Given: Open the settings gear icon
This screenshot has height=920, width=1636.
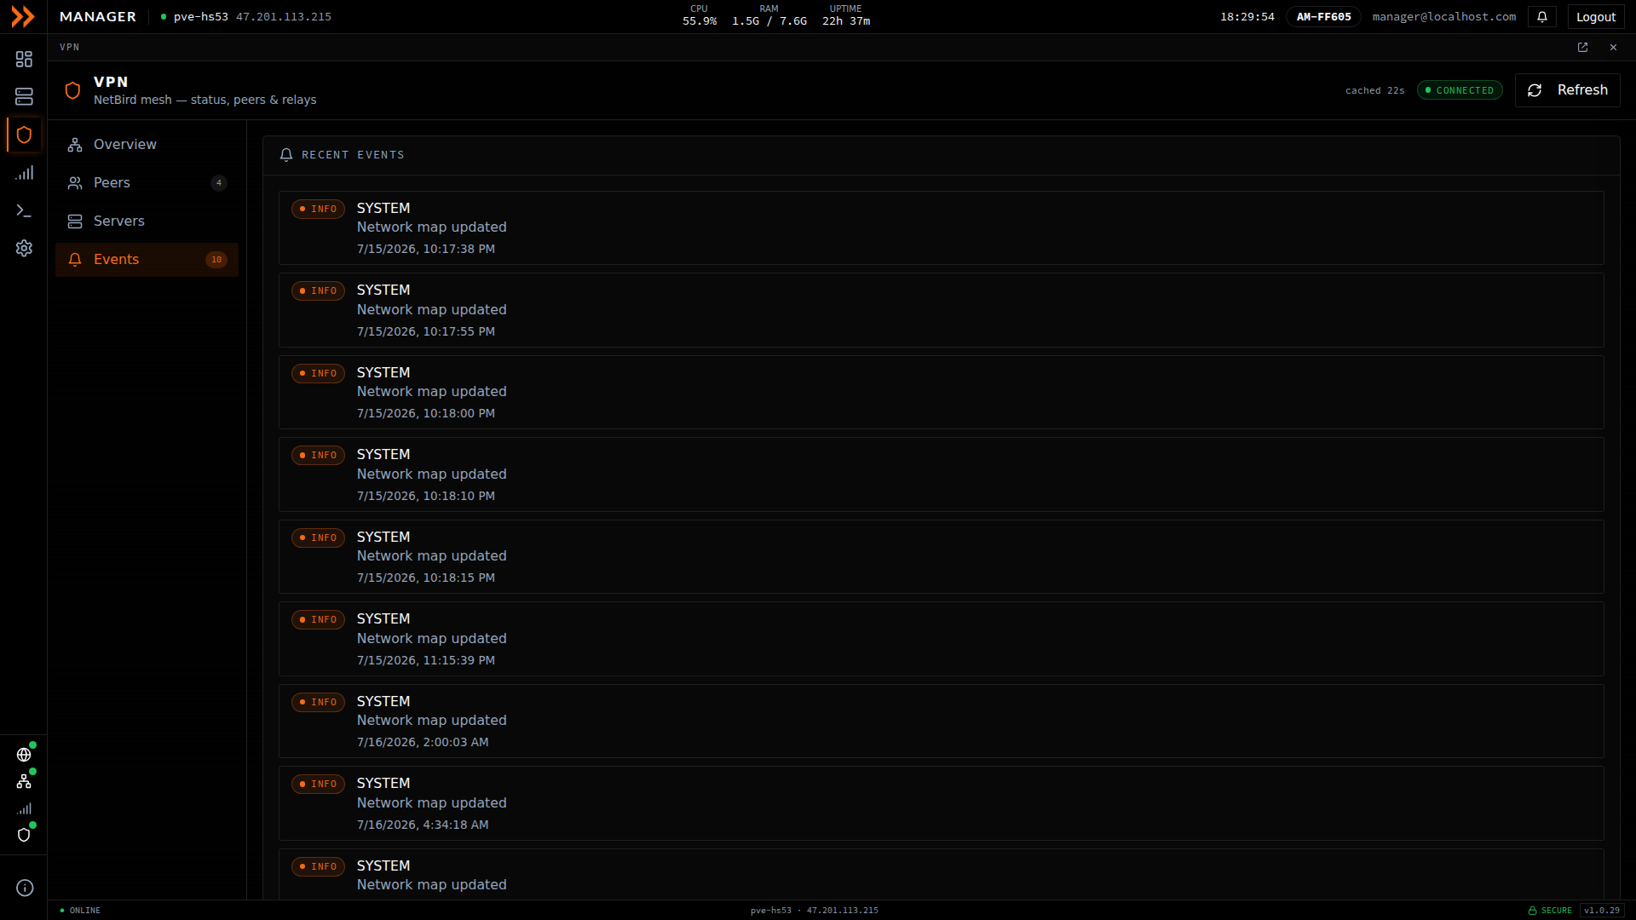Looking at the screenshot, I should point(24,248).
